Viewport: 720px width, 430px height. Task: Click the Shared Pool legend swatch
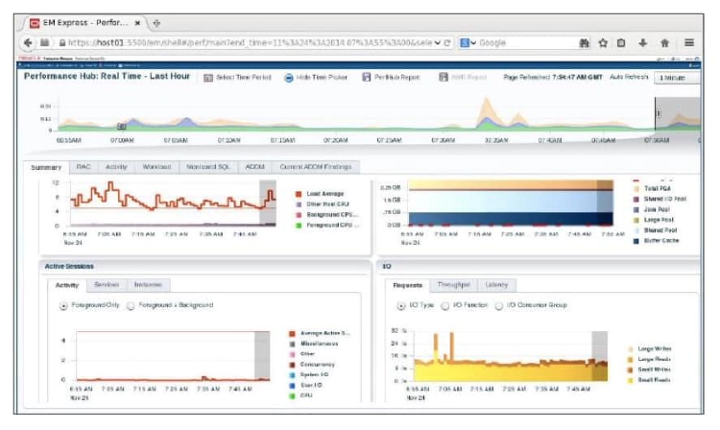pyautogui.click(x=636, y=230)
